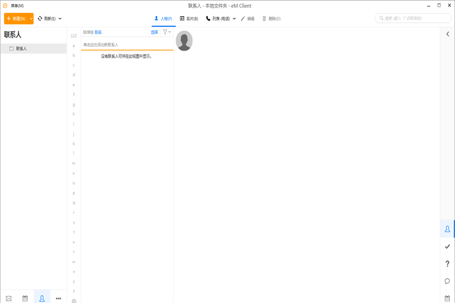
Task: Open the mail view in bottom navigation
Action: pos(9,298)
